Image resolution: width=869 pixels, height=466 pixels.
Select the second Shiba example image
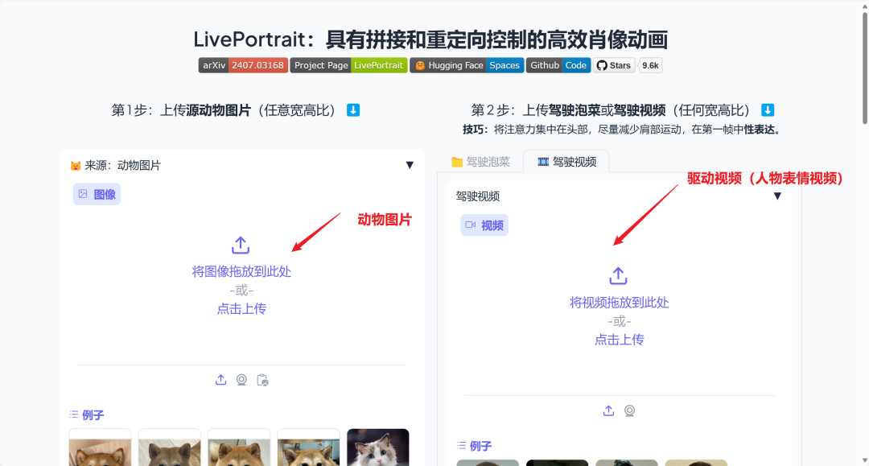pyautogui.click(x=170, y=447)
